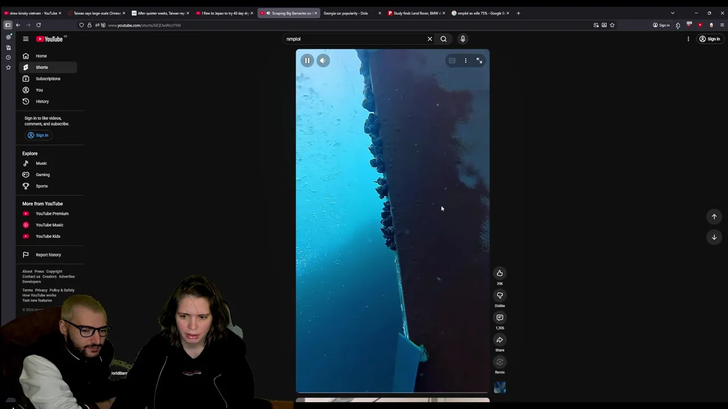728x409 pixels.
Task: Open the YouTube hamburger guide menu
Action: pyautogui.click(x=26, y=39)
